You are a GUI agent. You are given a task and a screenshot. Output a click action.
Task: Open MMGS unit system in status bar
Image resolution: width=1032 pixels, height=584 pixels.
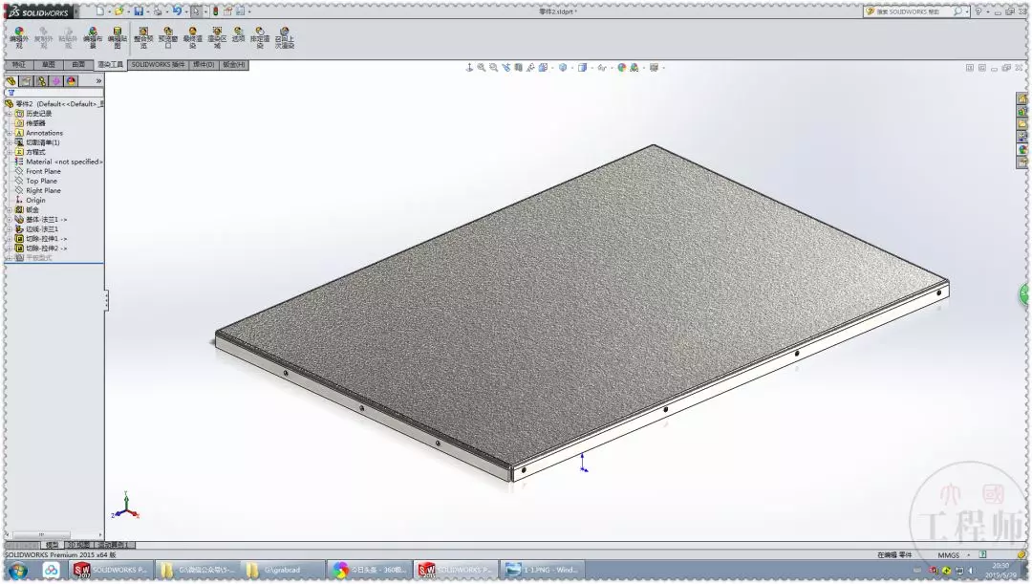click(x=949, y=555)
